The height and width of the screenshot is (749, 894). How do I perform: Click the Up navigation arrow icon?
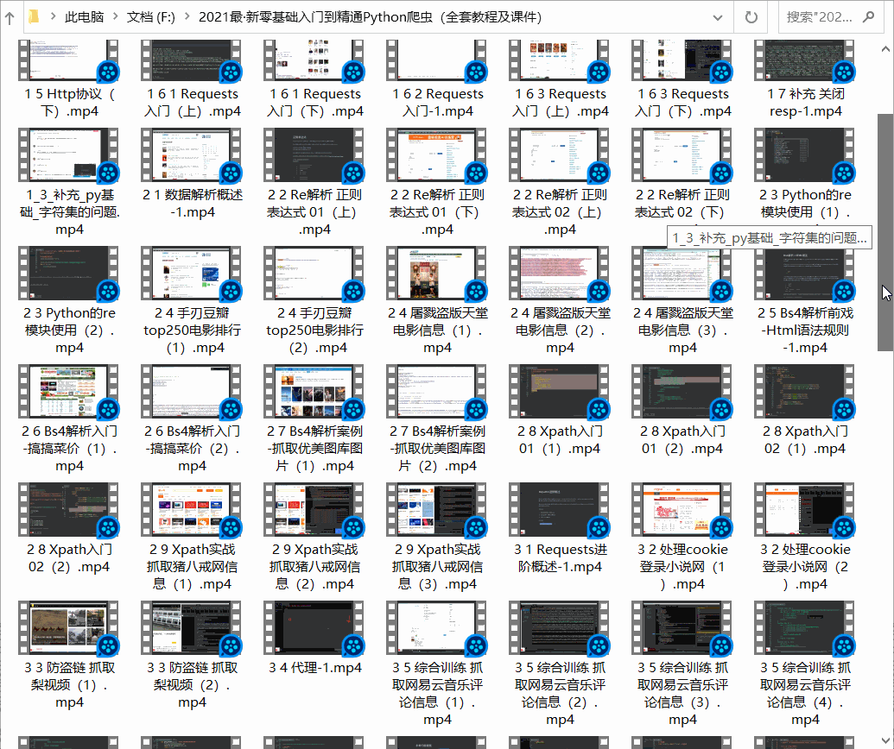click(9, 16)
